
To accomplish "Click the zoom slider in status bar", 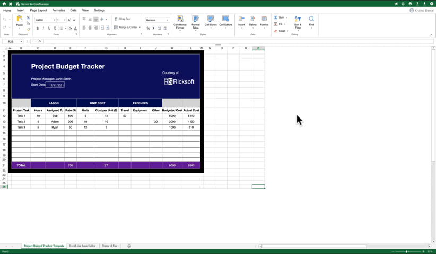I will [407, 251].
